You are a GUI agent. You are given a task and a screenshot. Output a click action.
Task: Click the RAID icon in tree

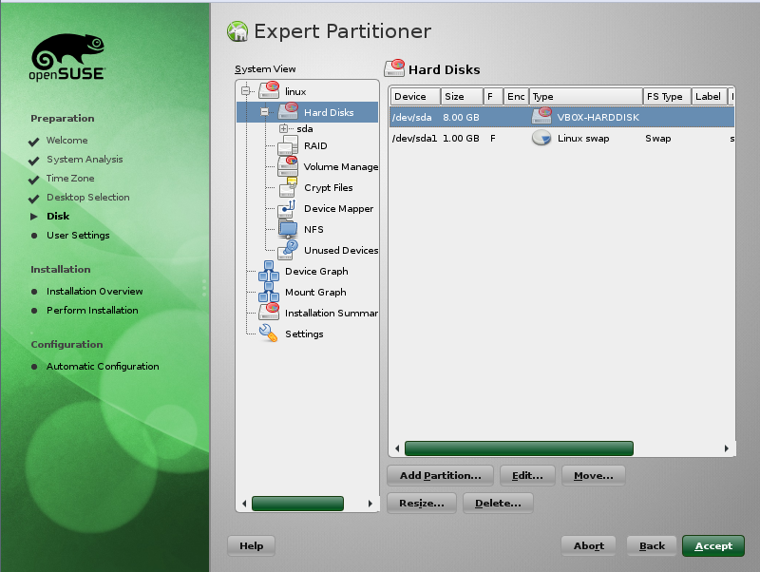(288, 145)
